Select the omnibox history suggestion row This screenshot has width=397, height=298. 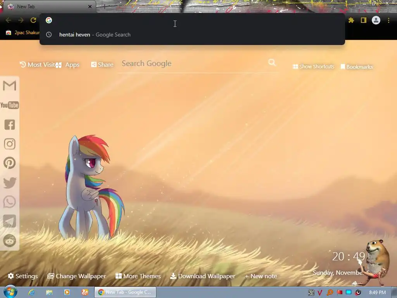192,35
